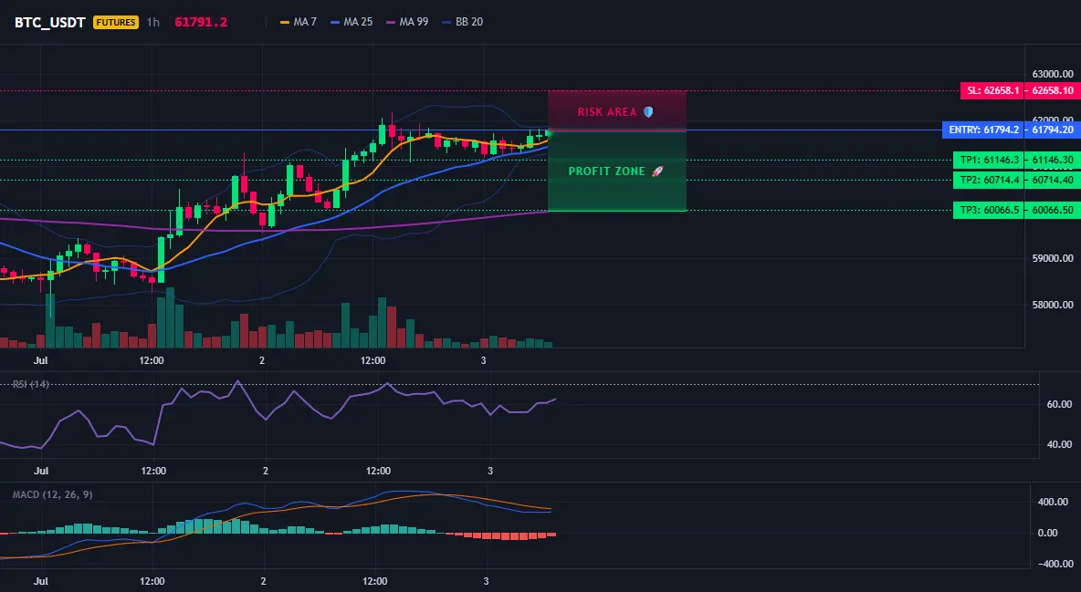Click the date label 2 under RSI pane

(x=266, y=471)
